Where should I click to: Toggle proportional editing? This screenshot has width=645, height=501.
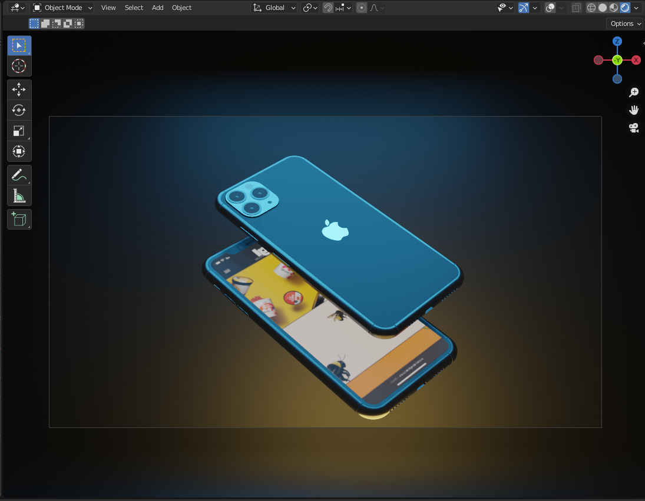pos(362,8)
